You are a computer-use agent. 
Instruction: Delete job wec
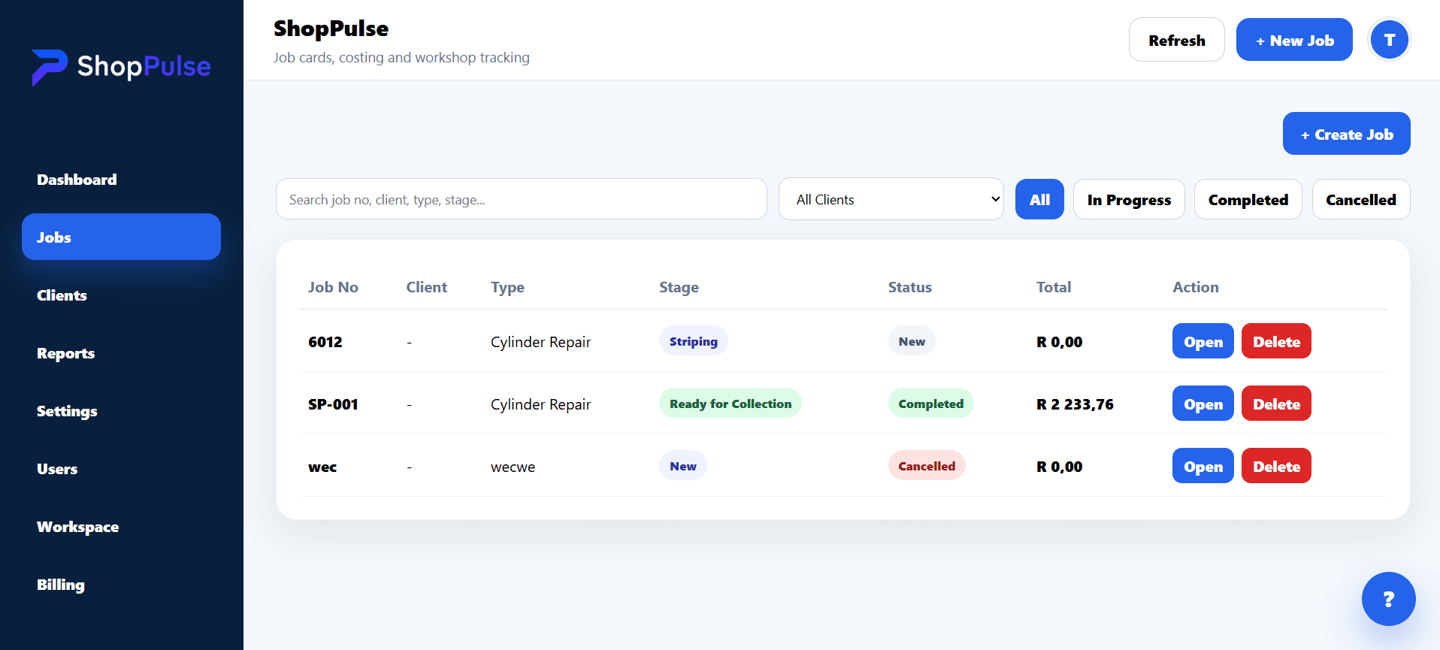tap(1276, 466)
